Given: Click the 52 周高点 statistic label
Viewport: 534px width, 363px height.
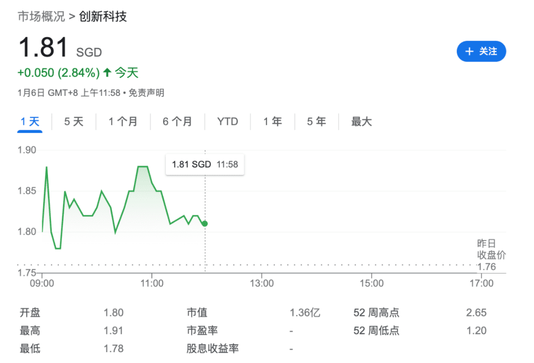Looking at the screenshot, I should [x=376, y=313].
